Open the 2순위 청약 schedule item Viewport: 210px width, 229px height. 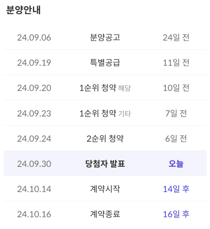[x=105, y=139]
